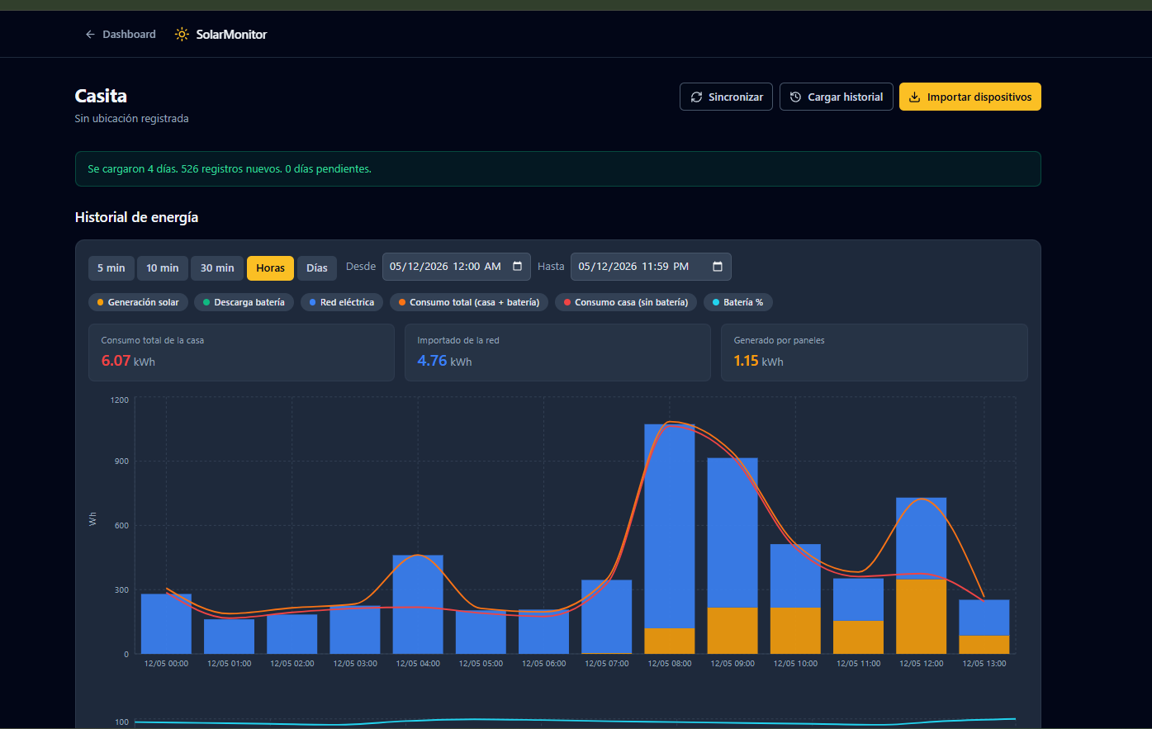Click Sincronizar button
The width and height of the screenshot is (1152, 729).
pyautogui.click(x=727, y=97)
